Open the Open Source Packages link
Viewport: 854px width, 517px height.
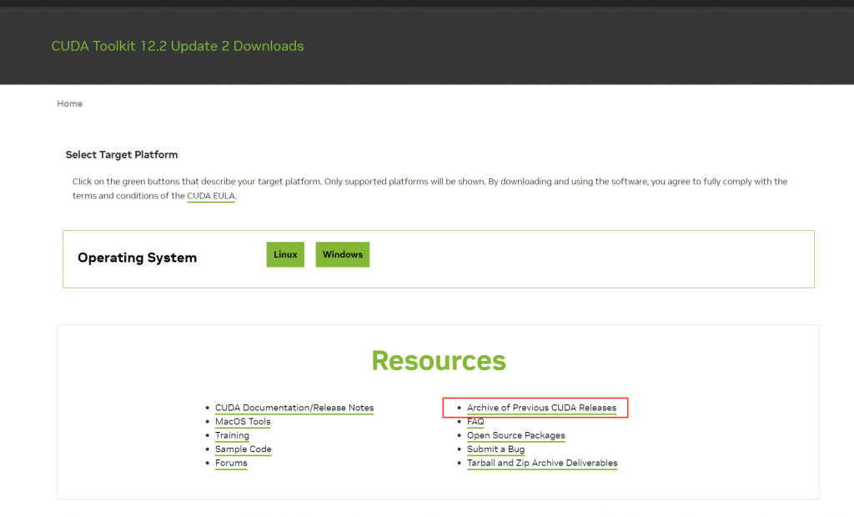click(515, 435)
